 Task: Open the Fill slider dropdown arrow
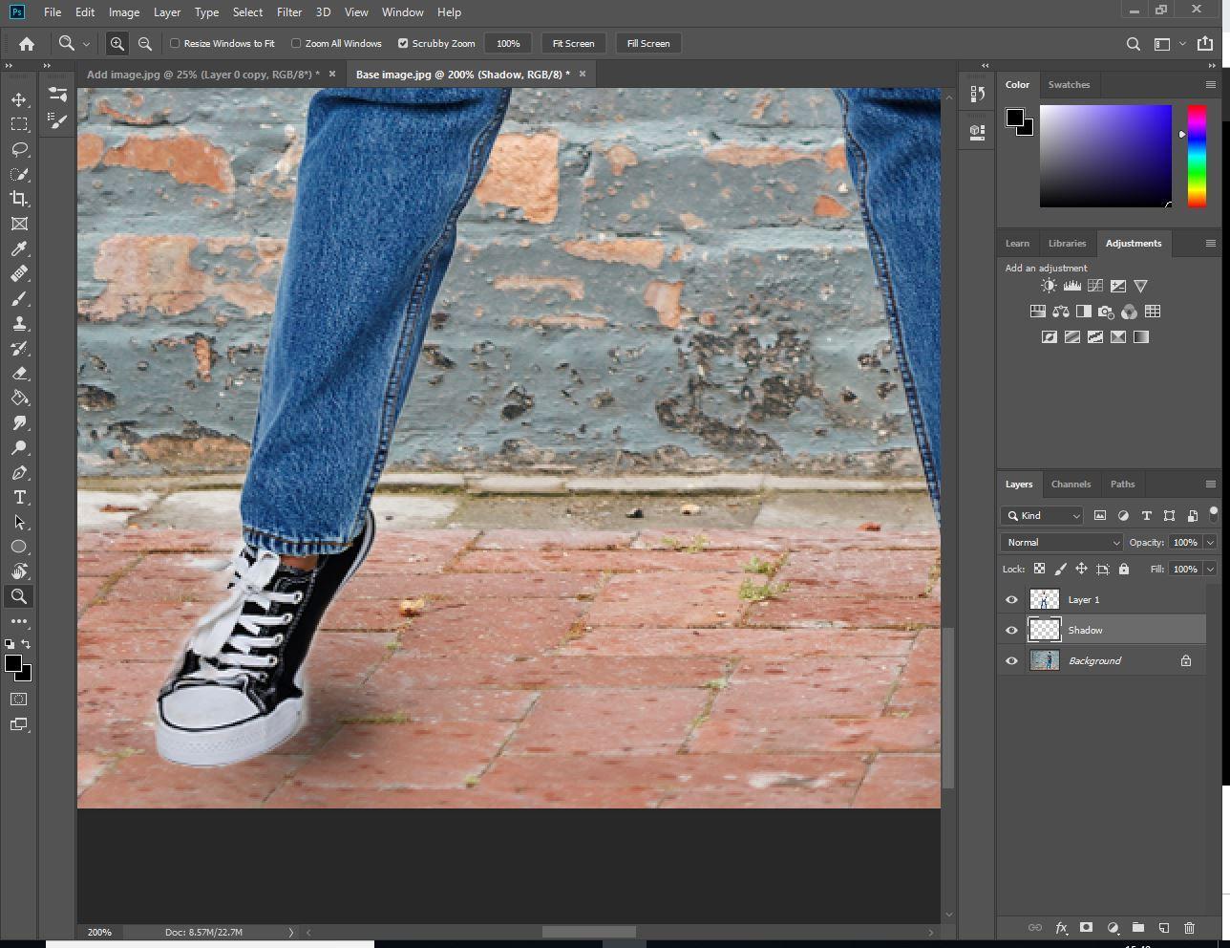pos(1210,569)
